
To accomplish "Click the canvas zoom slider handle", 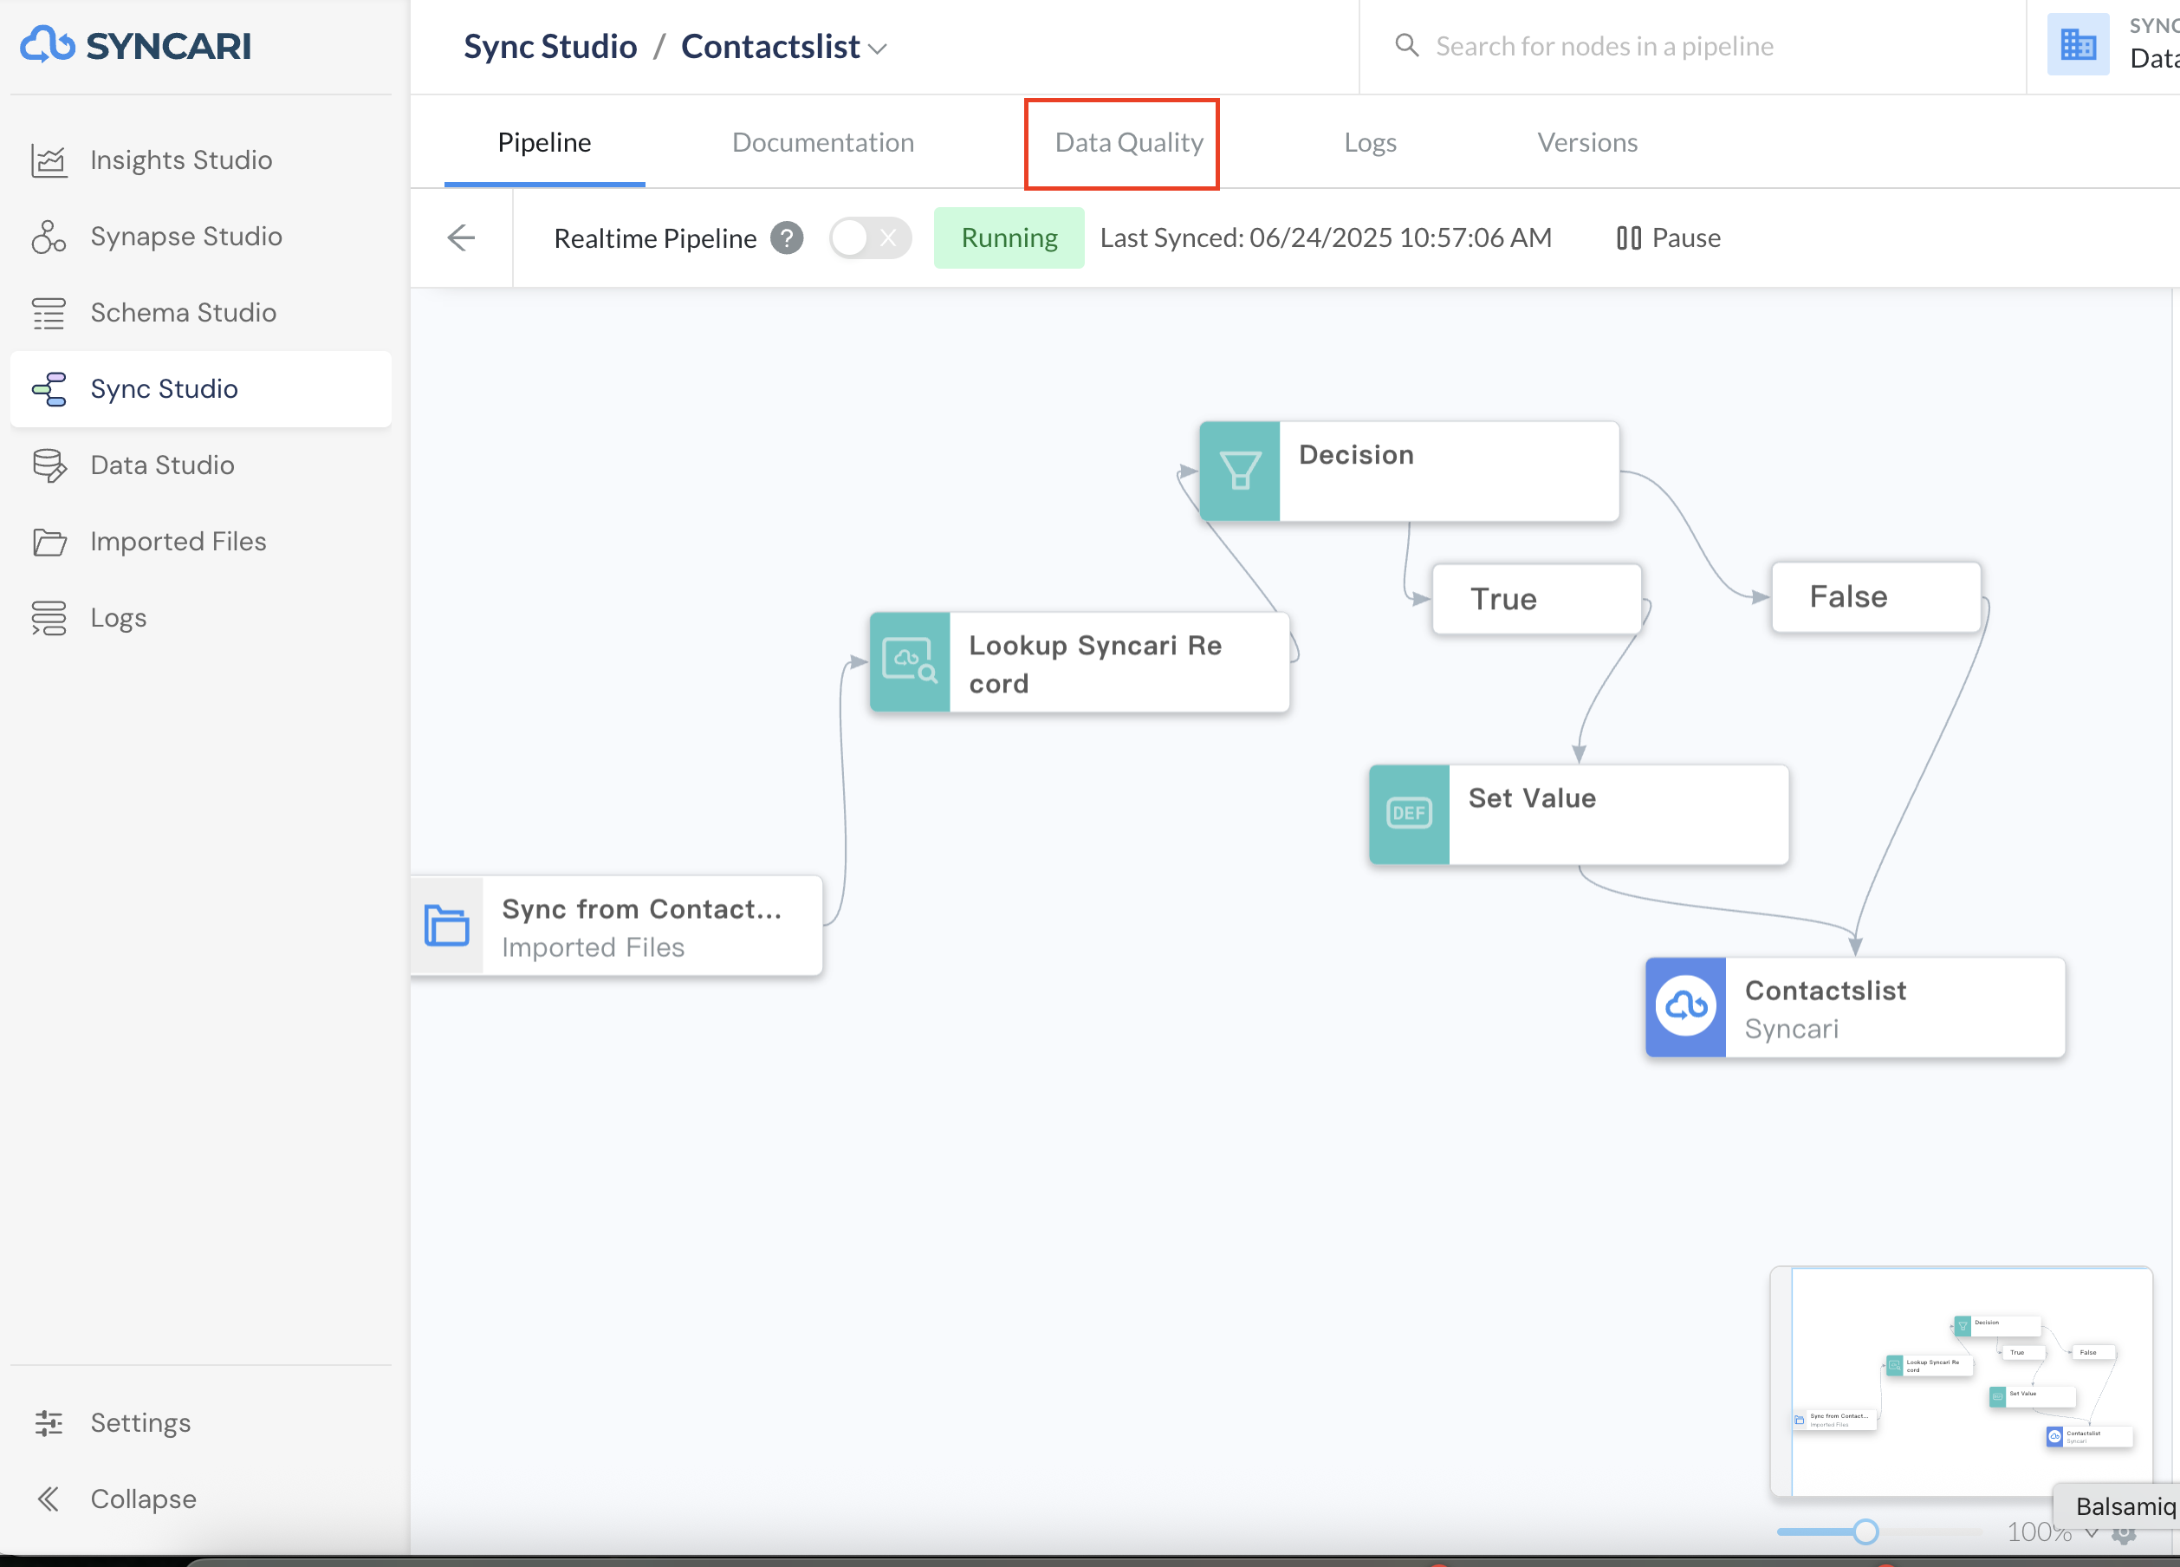I will coord(1865,1531).
